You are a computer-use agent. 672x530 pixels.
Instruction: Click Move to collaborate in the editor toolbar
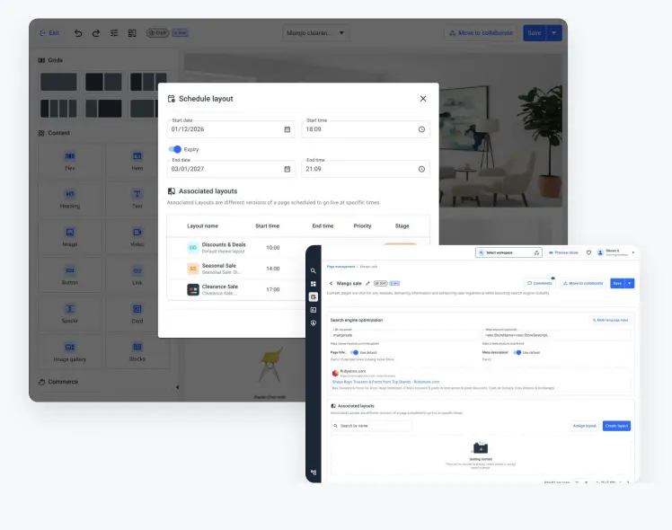[481, 33]
